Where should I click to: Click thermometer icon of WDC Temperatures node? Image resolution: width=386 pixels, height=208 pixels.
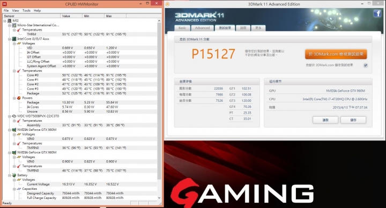pyautogui.click(x=19, y=121)
